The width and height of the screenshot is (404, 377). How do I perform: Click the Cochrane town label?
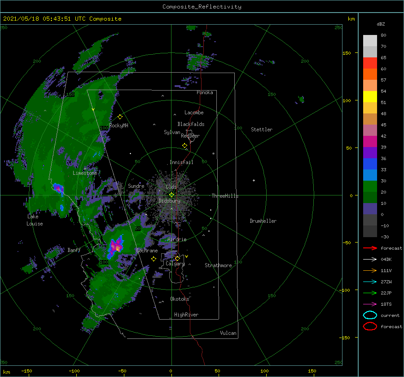147,251
